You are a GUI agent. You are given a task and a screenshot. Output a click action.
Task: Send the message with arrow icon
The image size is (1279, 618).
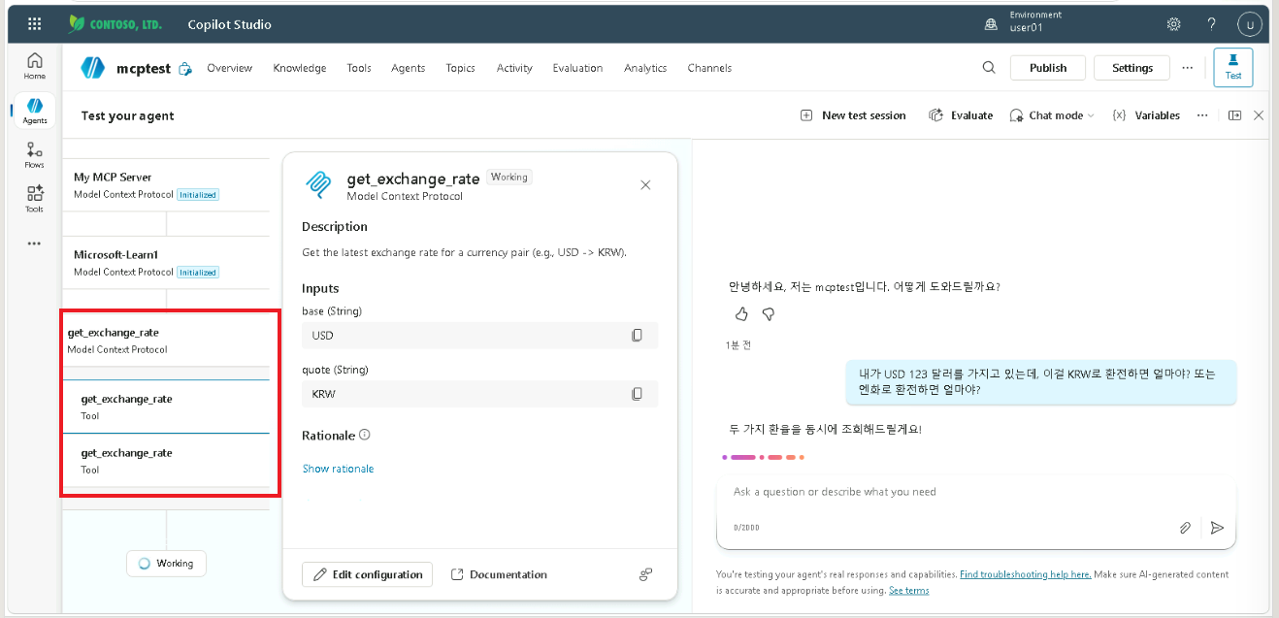tap(1217, 528)
